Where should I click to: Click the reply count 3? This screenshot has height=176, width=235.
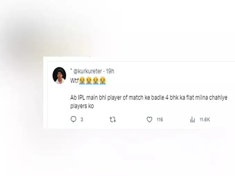(x=82, y=120)
